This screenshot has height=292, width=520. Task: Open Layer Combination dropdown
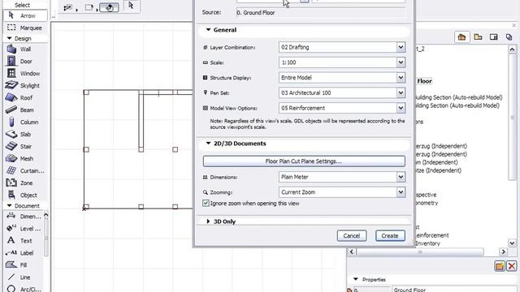point(342,47)
